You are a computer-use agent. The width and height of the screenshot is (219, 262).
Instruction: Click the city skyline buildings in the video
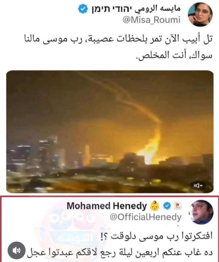click(x=50, y=155)
